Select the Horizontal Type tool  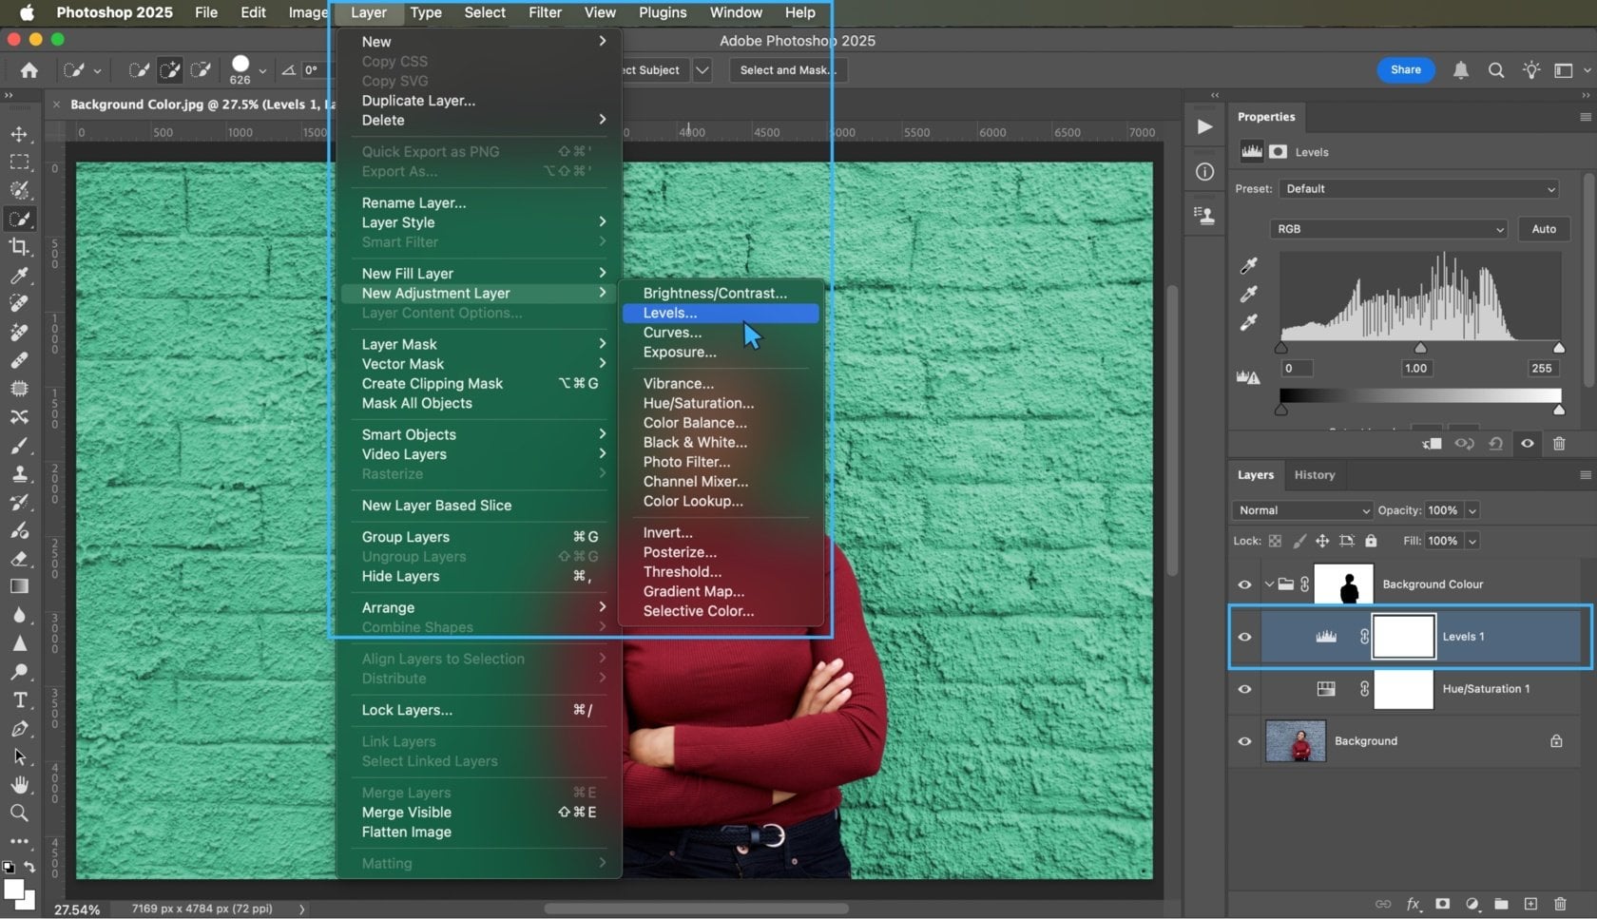click(x=20, y=699)
